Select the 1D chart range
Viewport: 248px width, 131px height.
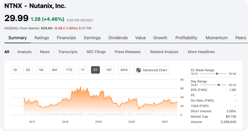[15, 70]
